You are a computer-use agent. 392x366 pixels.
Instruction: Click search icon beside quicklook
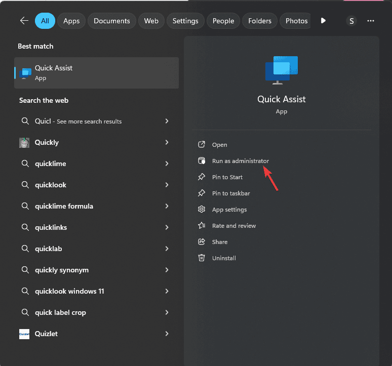click(25, 185)
